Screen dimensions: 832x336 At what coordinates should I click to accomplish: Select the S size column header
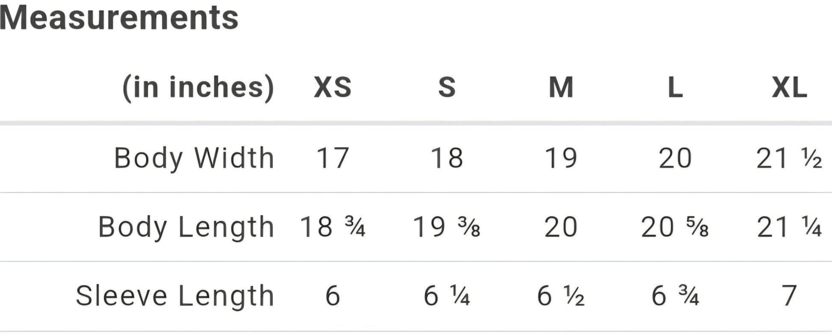click(447, 88)
